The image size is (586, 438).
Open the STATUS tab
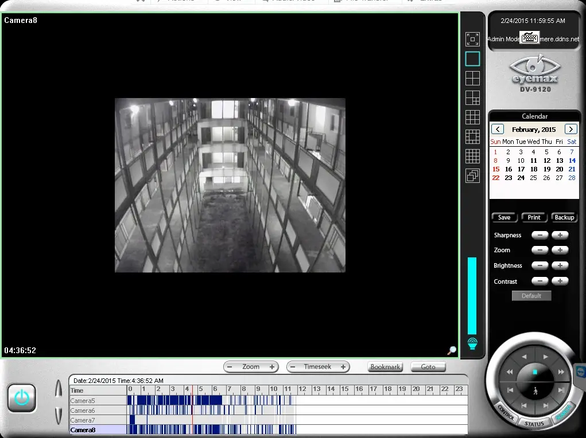[x=534, y=424]
